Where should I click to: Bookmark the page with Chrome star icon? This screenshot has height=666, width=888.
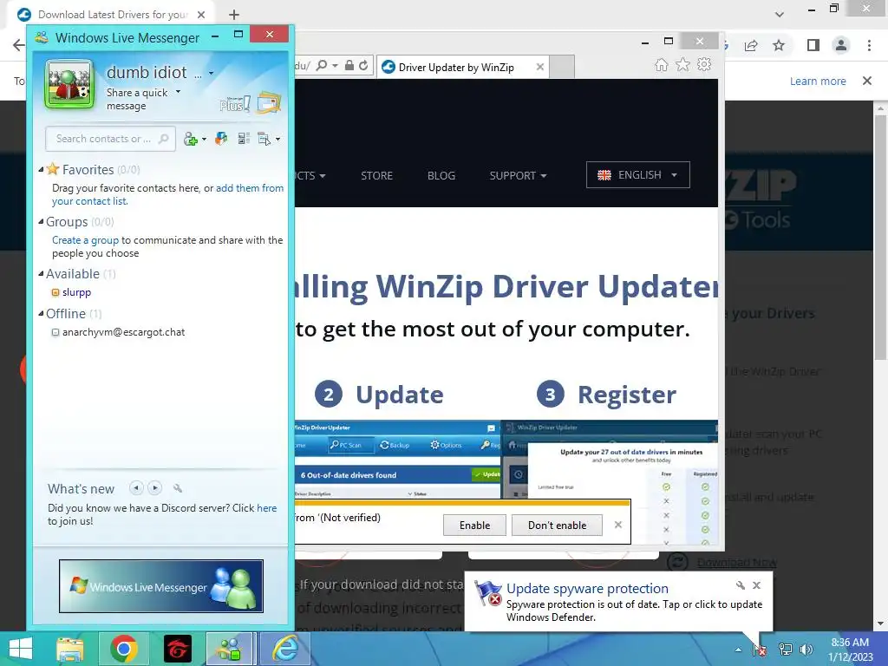[779, 45]
